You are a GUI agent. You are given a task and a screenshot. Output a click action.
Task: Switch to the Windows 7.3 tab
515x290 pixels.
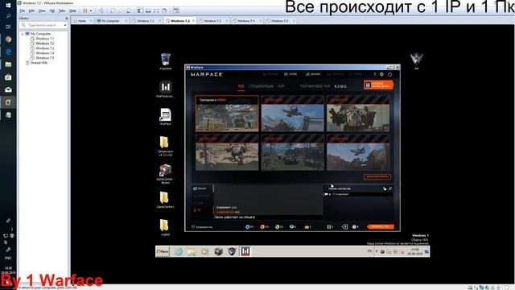point(212,21)
